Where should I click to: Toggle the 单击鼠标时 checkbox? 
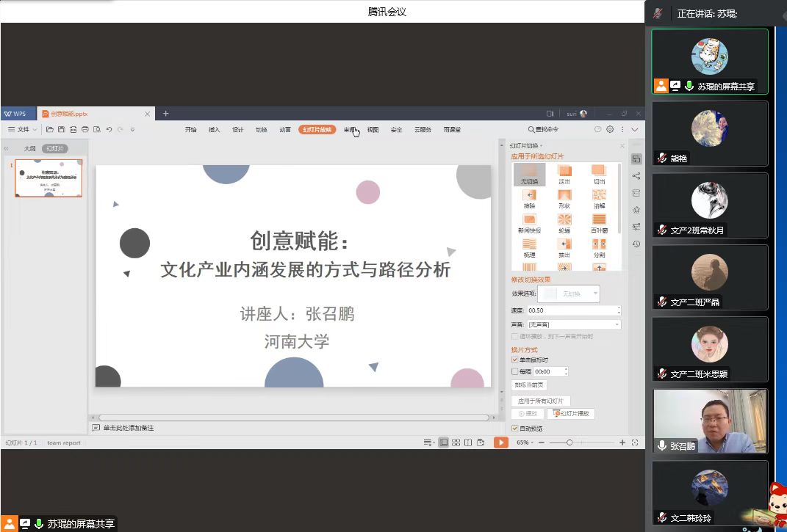click(514, 360)
